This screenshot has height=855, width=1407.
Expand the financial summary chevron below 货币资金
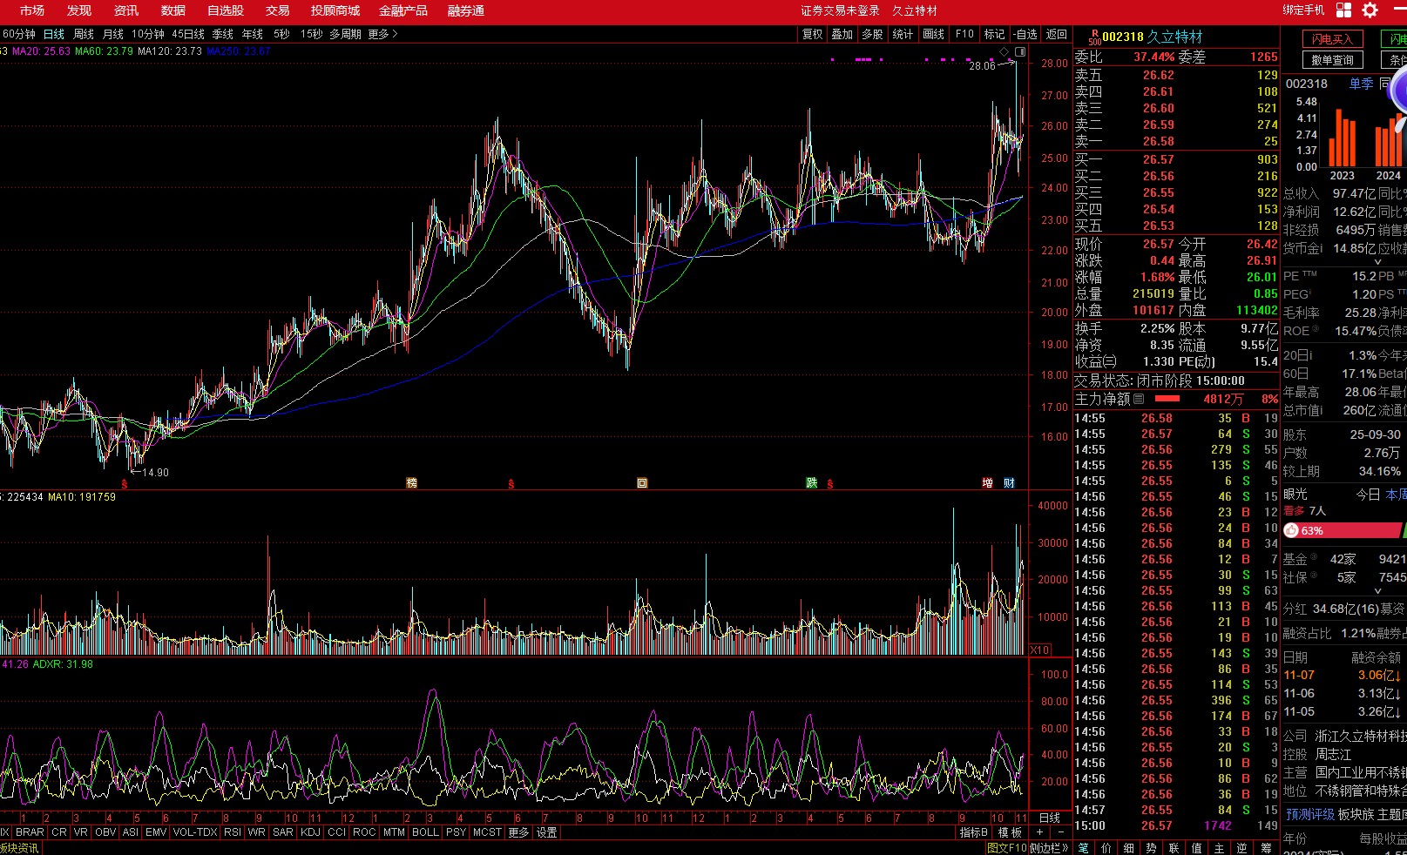[x=1377, y=261]
